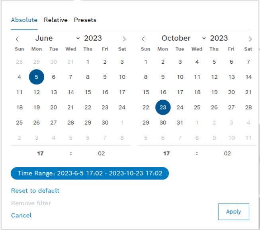Open the June month dropdown
Image resolution: width=260 pixels, height=230 pixels.
point(57,39)
